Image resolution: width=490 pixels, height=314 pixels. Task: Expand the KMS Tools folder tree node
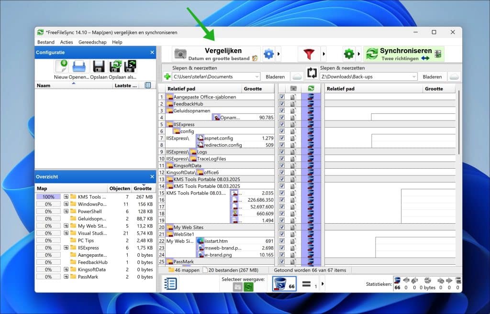point(66,196)
